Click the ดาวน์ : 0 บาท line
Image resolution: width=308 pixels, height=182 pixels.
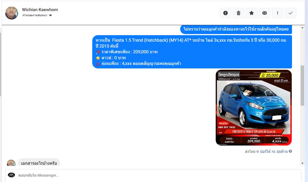pos(111,58)
